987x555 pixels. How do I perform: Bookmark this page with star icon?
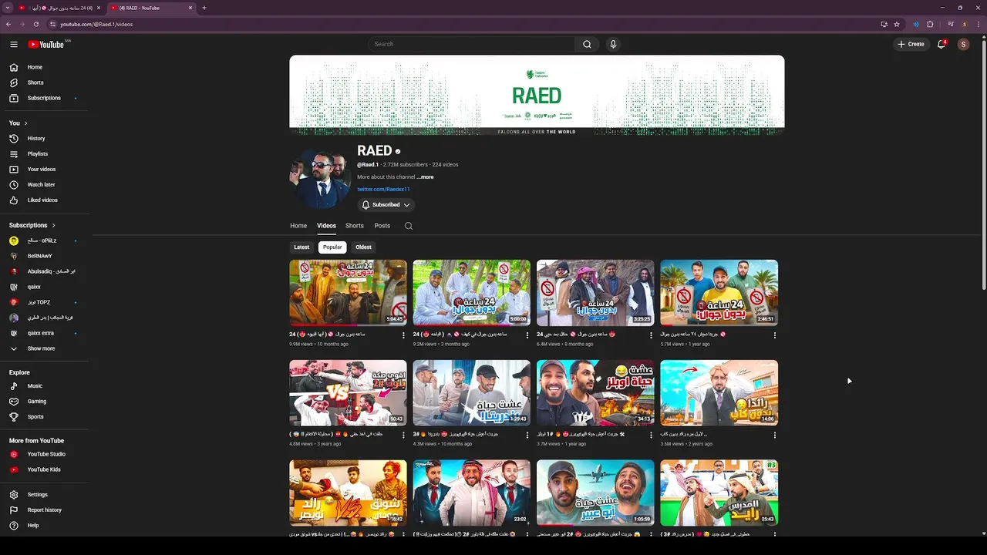(x=897, y=24)
